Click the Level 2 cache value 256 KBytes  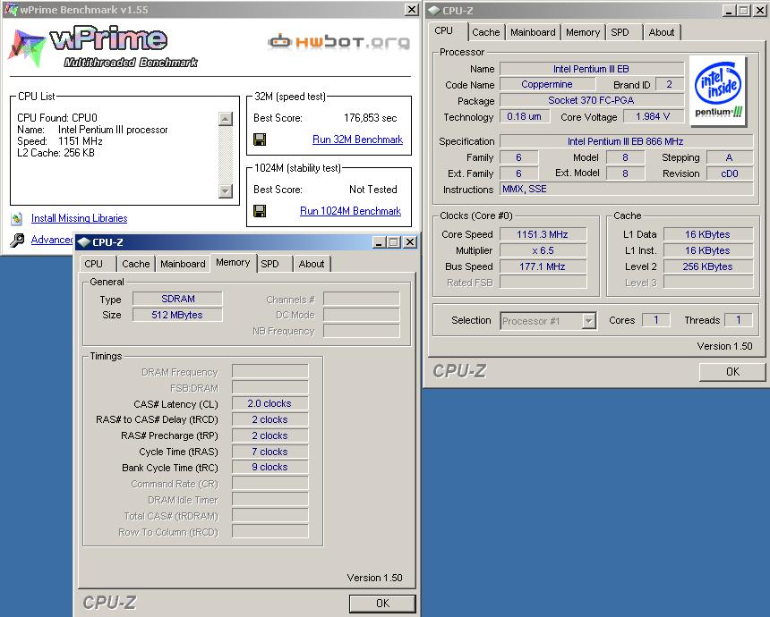(x=707, y=266)
